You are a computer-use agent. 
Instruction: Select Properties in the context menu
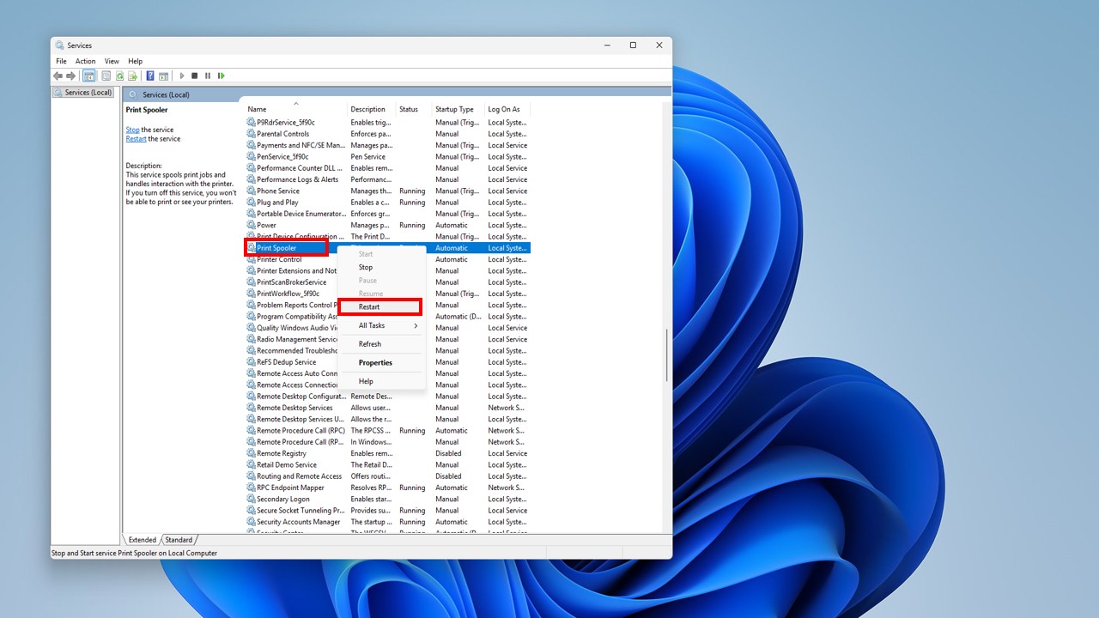375,362
